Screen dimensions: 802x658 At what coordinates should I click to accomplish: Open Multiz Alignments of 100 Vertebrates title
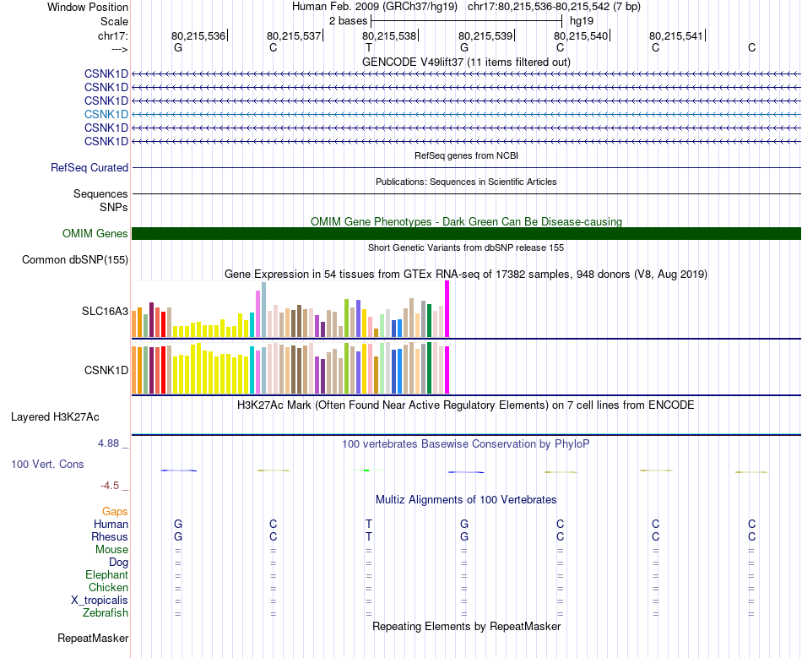(x=466, y=499)
